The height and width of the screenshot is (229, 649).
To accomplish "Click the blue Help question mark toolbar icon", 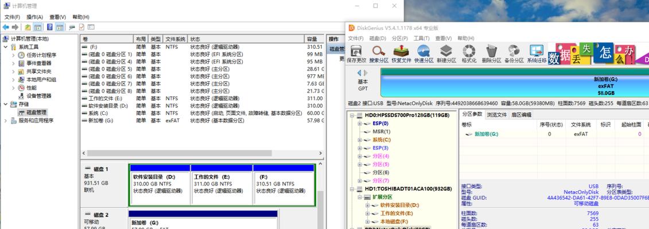I will click(50, 27).
